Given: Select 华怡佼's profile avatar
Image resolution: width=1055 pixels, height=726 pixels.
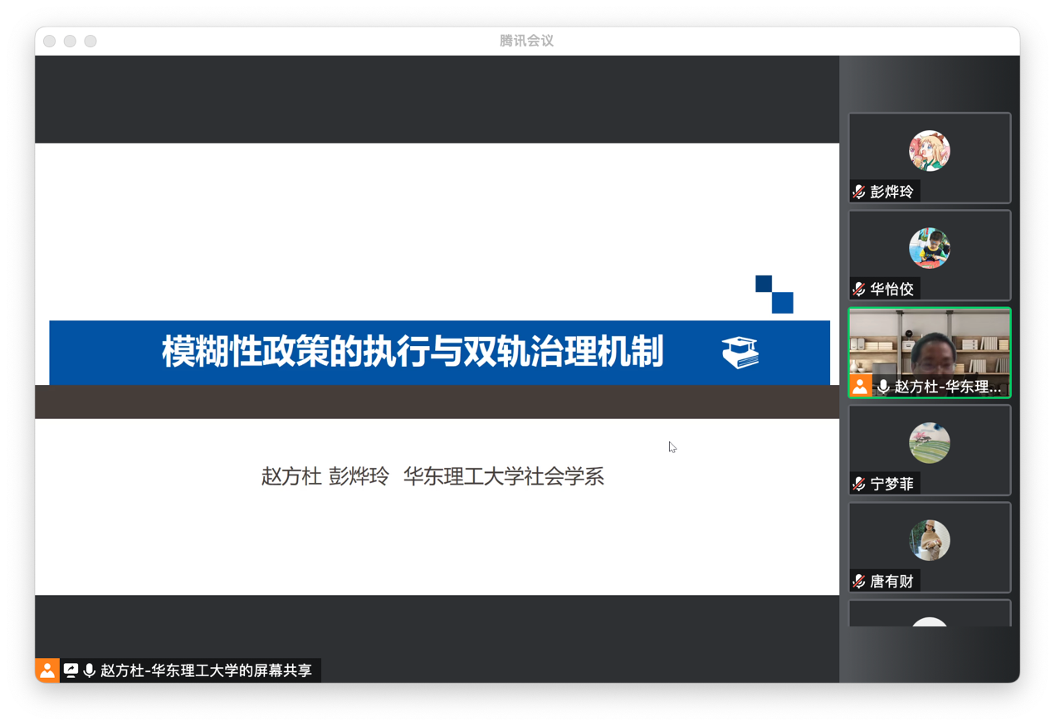Looking at the screenshot, I should coord(929,248).
